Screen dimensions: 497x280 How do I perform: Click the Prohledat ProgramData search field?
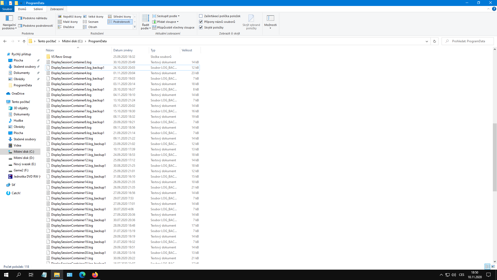pyautogui.click(x=469, y=41)
